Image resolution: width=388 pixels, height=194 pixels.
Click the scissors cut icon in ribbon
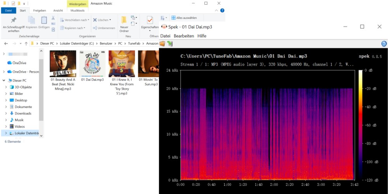[x=53, y=18]
